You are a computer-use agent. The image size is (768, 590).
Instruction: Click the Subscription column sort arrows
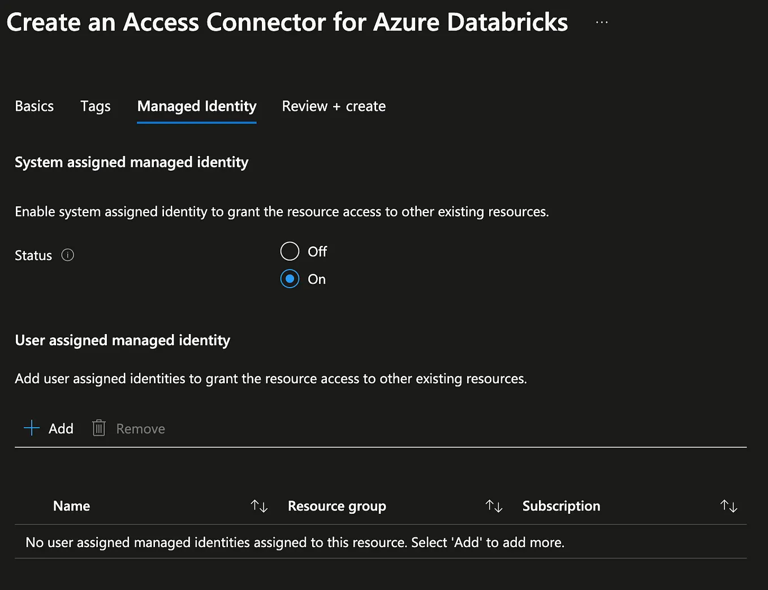click(728, 506)
